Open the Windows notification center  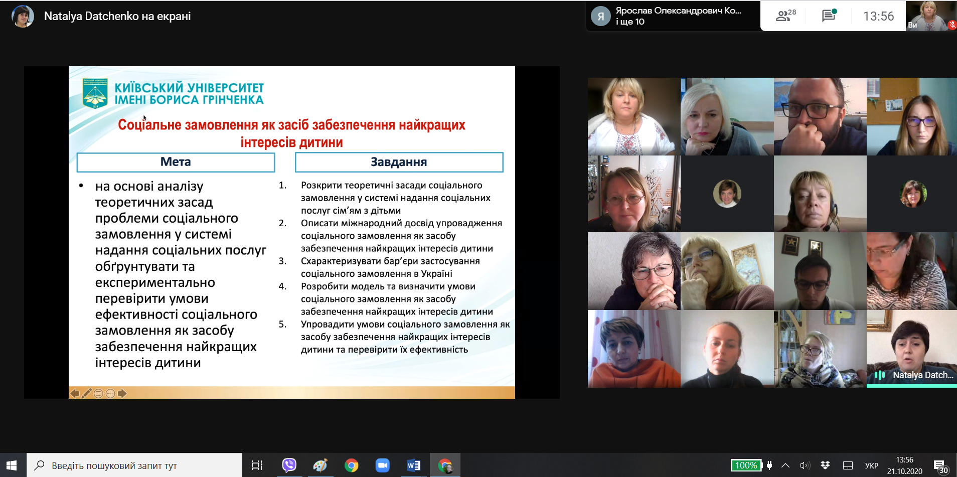click(940, 466)
